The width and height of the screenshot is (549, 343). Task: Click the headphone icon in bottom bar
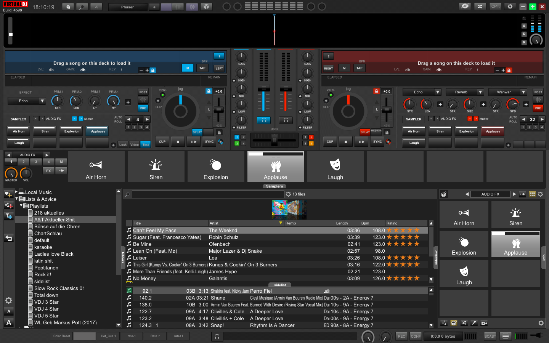(x=217, y=336)
